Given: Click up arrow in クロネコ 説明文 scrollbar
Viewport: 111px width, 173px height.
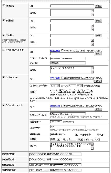Looking at the screenshot, I should coord(92,144).
